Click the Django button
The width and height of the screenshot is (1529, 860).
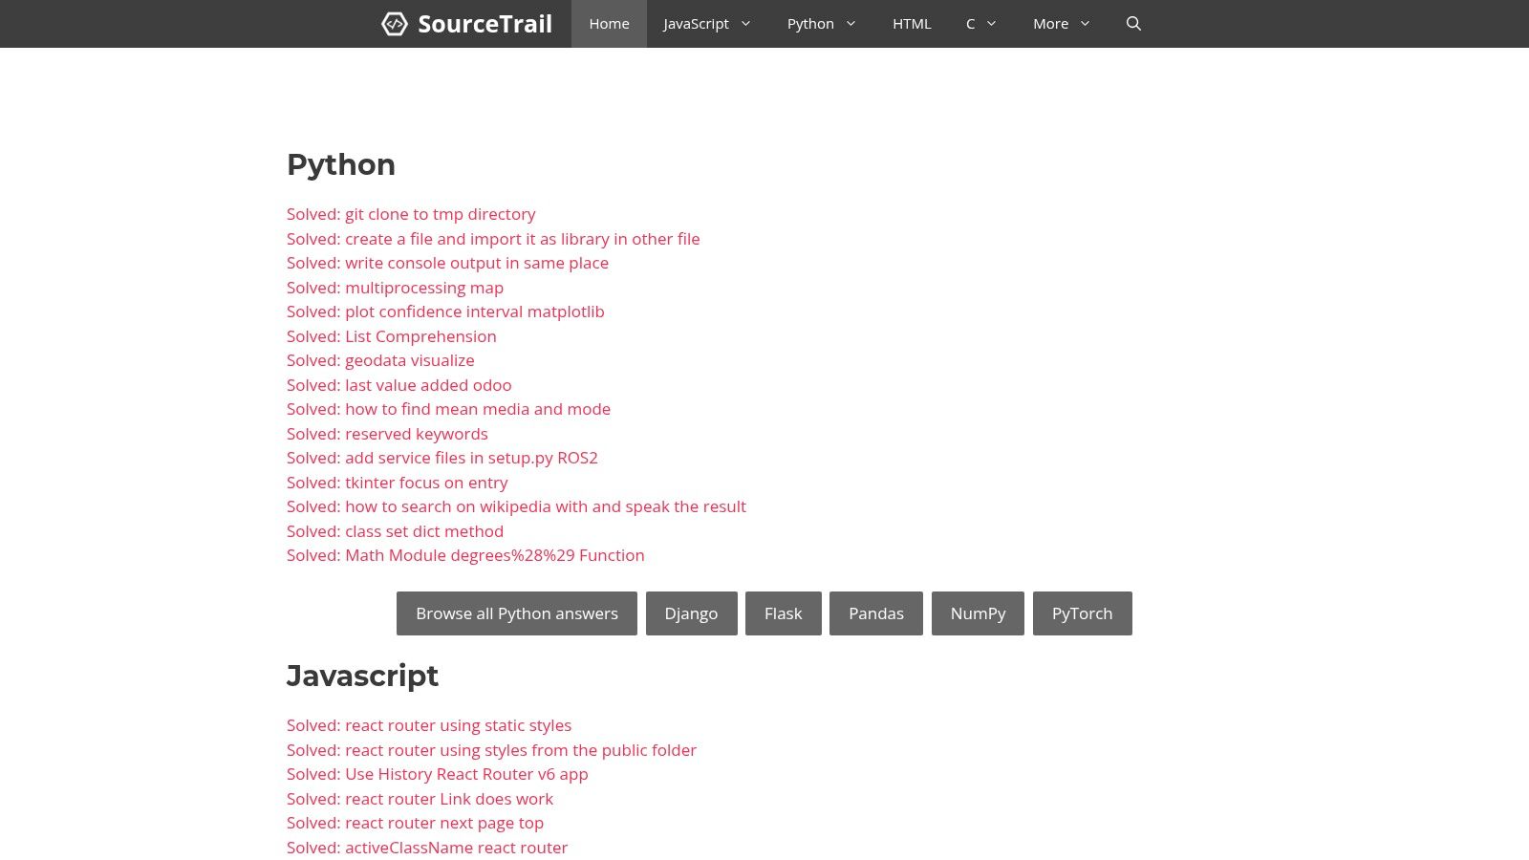point(691,613)
